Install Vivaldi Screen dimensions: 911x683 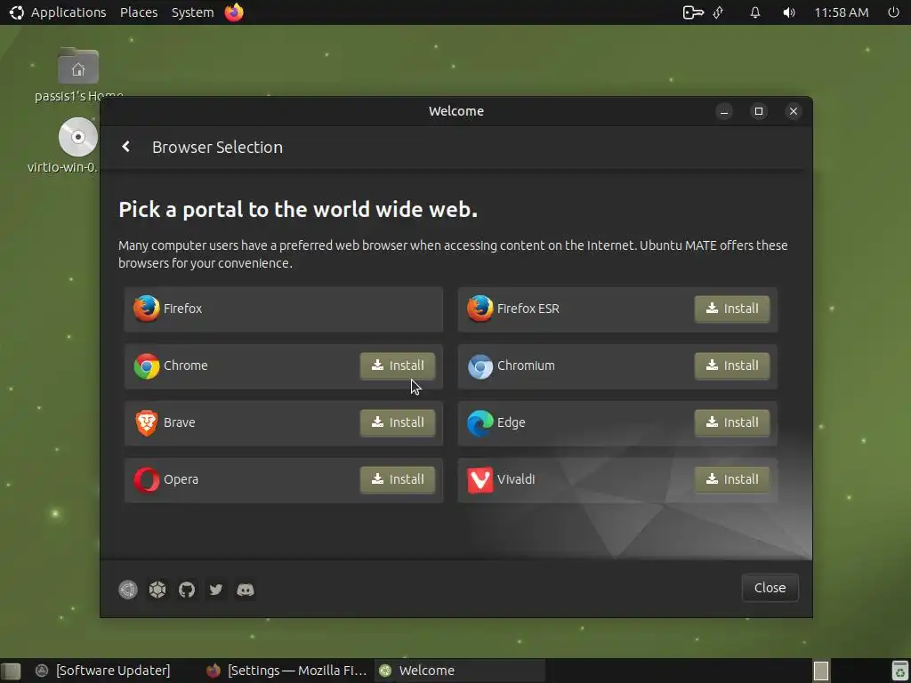click(x=731, y=479)
